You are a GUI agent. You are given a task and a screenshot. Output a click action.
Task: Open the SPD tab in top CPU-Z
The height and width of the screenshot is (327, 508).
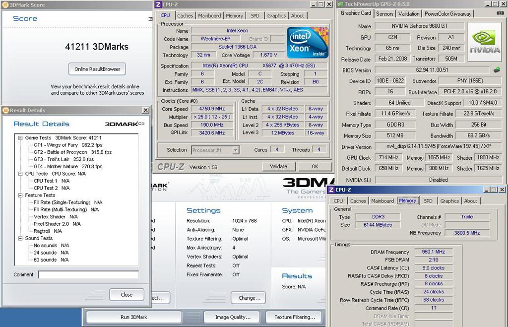pyautogui.click(x=255, y=15)
